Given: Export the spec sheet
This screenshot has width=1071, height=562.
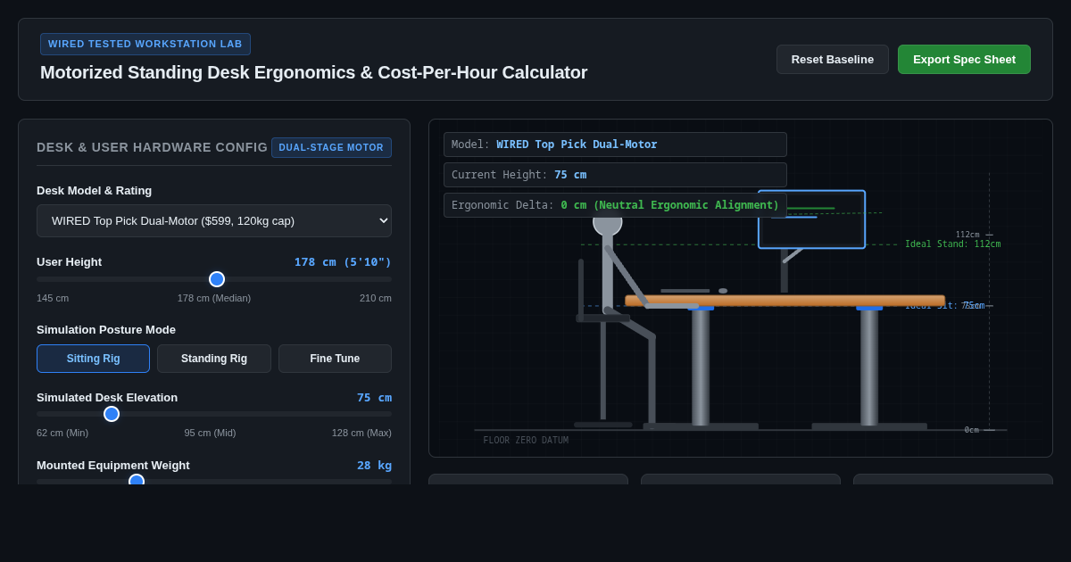Looking at the screenshot, I should tap(964, 60).
